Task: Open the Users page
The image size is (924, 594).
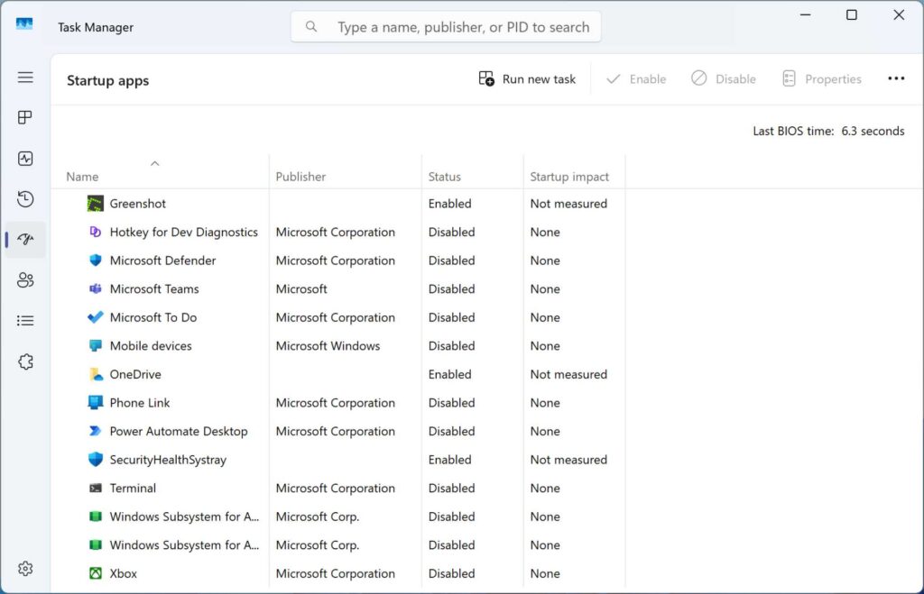Action: pyautogui.click(x=25, y=279)
